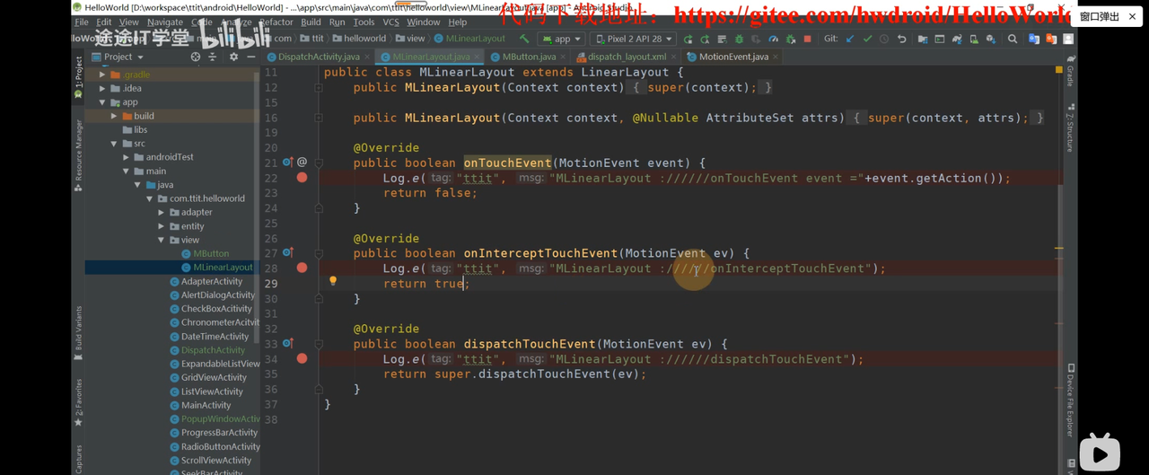Click the Debug app bug icon
The image size is (1149, 475).
pyautogui.click(x=739, y=39)
